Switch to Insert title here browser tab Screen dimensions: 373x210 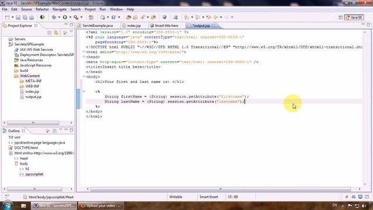pyautogui.click(x=167, y=26)
